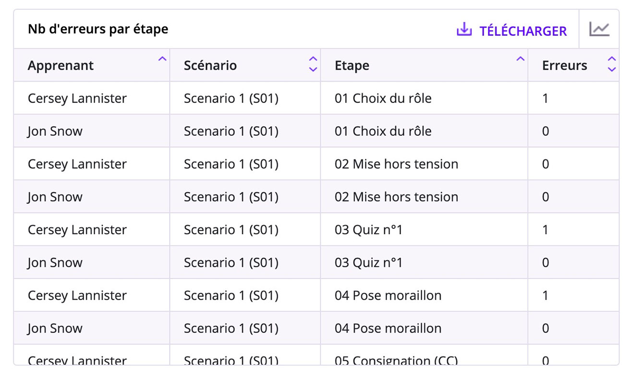Viewport: 633px width, 380px height.
Task: Toggle the Erreurs column sort arrows
Action: click(x=611, y=64)
